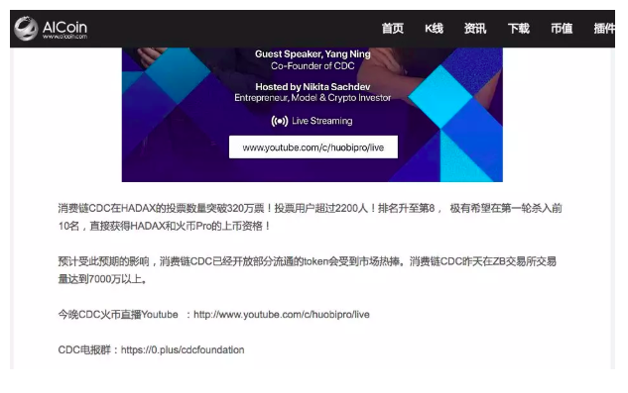Go to the 资讯 news menu
Viewport: 628px width, 393px height.
coord(475,29)
